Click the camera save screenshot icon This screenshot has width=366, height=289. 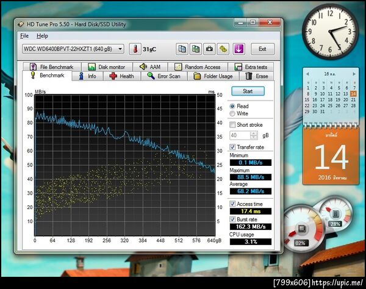tap(209, 49)
